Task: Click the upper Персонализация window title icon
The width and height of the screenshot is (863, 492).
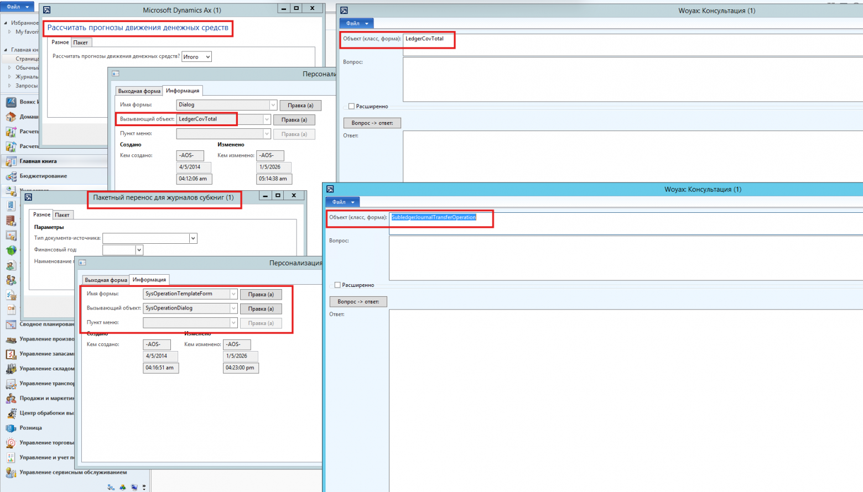Action: [116, 74]
